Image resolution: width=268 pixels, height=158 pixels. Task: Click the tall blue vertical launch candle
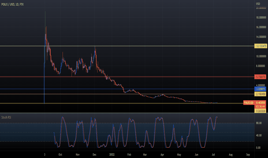click(44, 82)
